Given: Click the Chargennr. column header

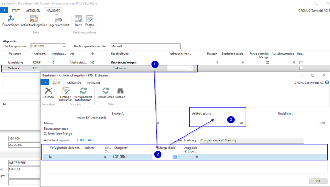Looking at the screenshot, I should 121,148.
